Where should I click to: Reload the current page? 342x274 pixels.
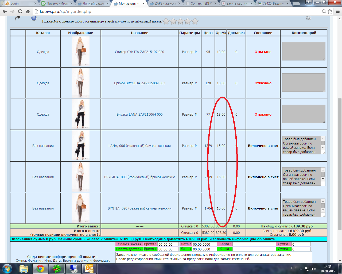click(20, 12)
